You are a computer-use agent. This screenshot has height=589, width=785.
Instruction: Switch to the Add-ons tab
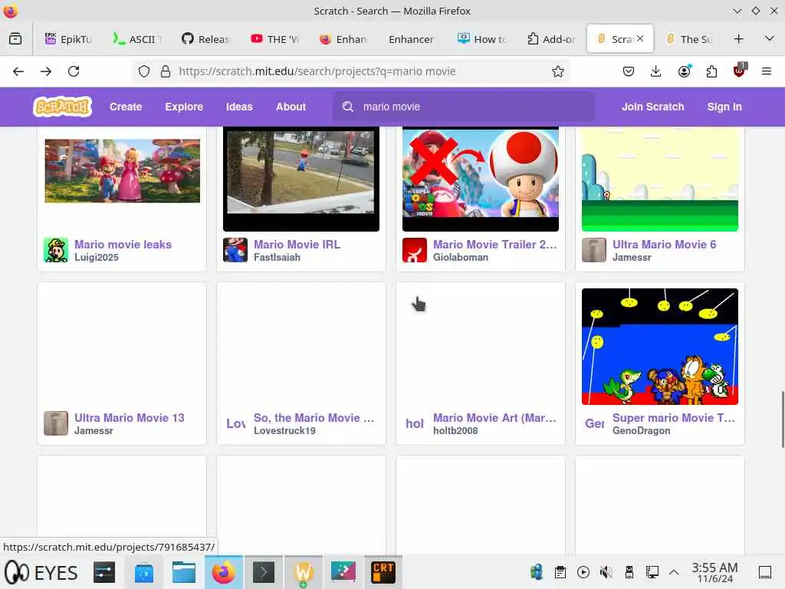[552, 39]
